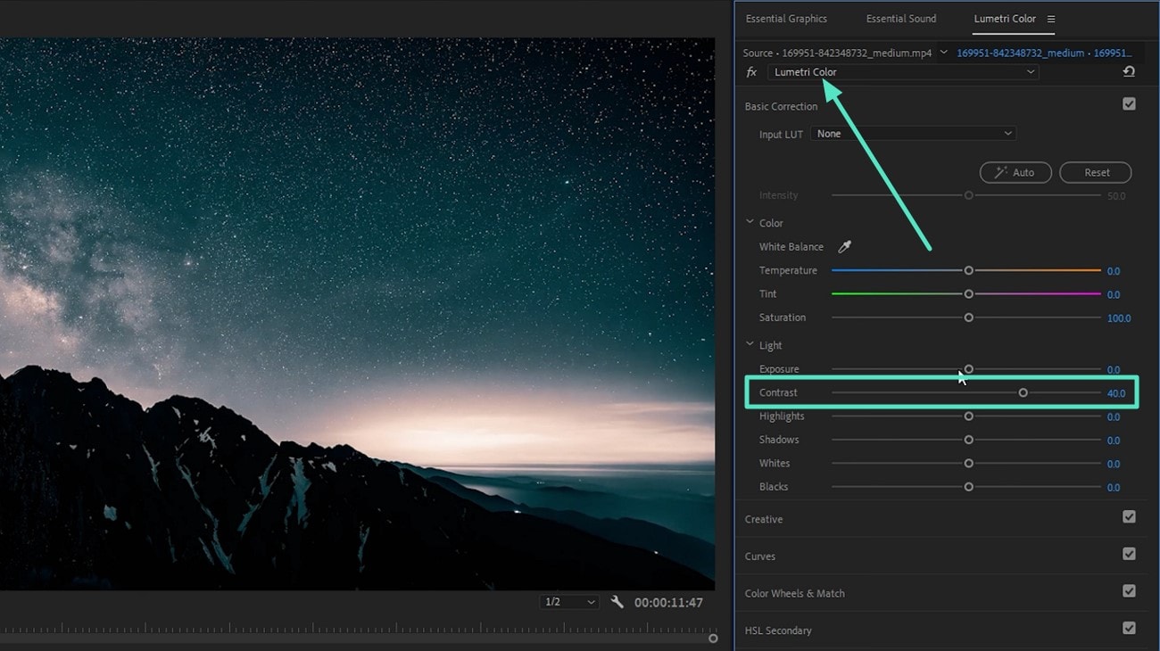The width and height of the screenshot is (1160, 651).
Task: Click the fx badge icon
Action: pos(750,71)
